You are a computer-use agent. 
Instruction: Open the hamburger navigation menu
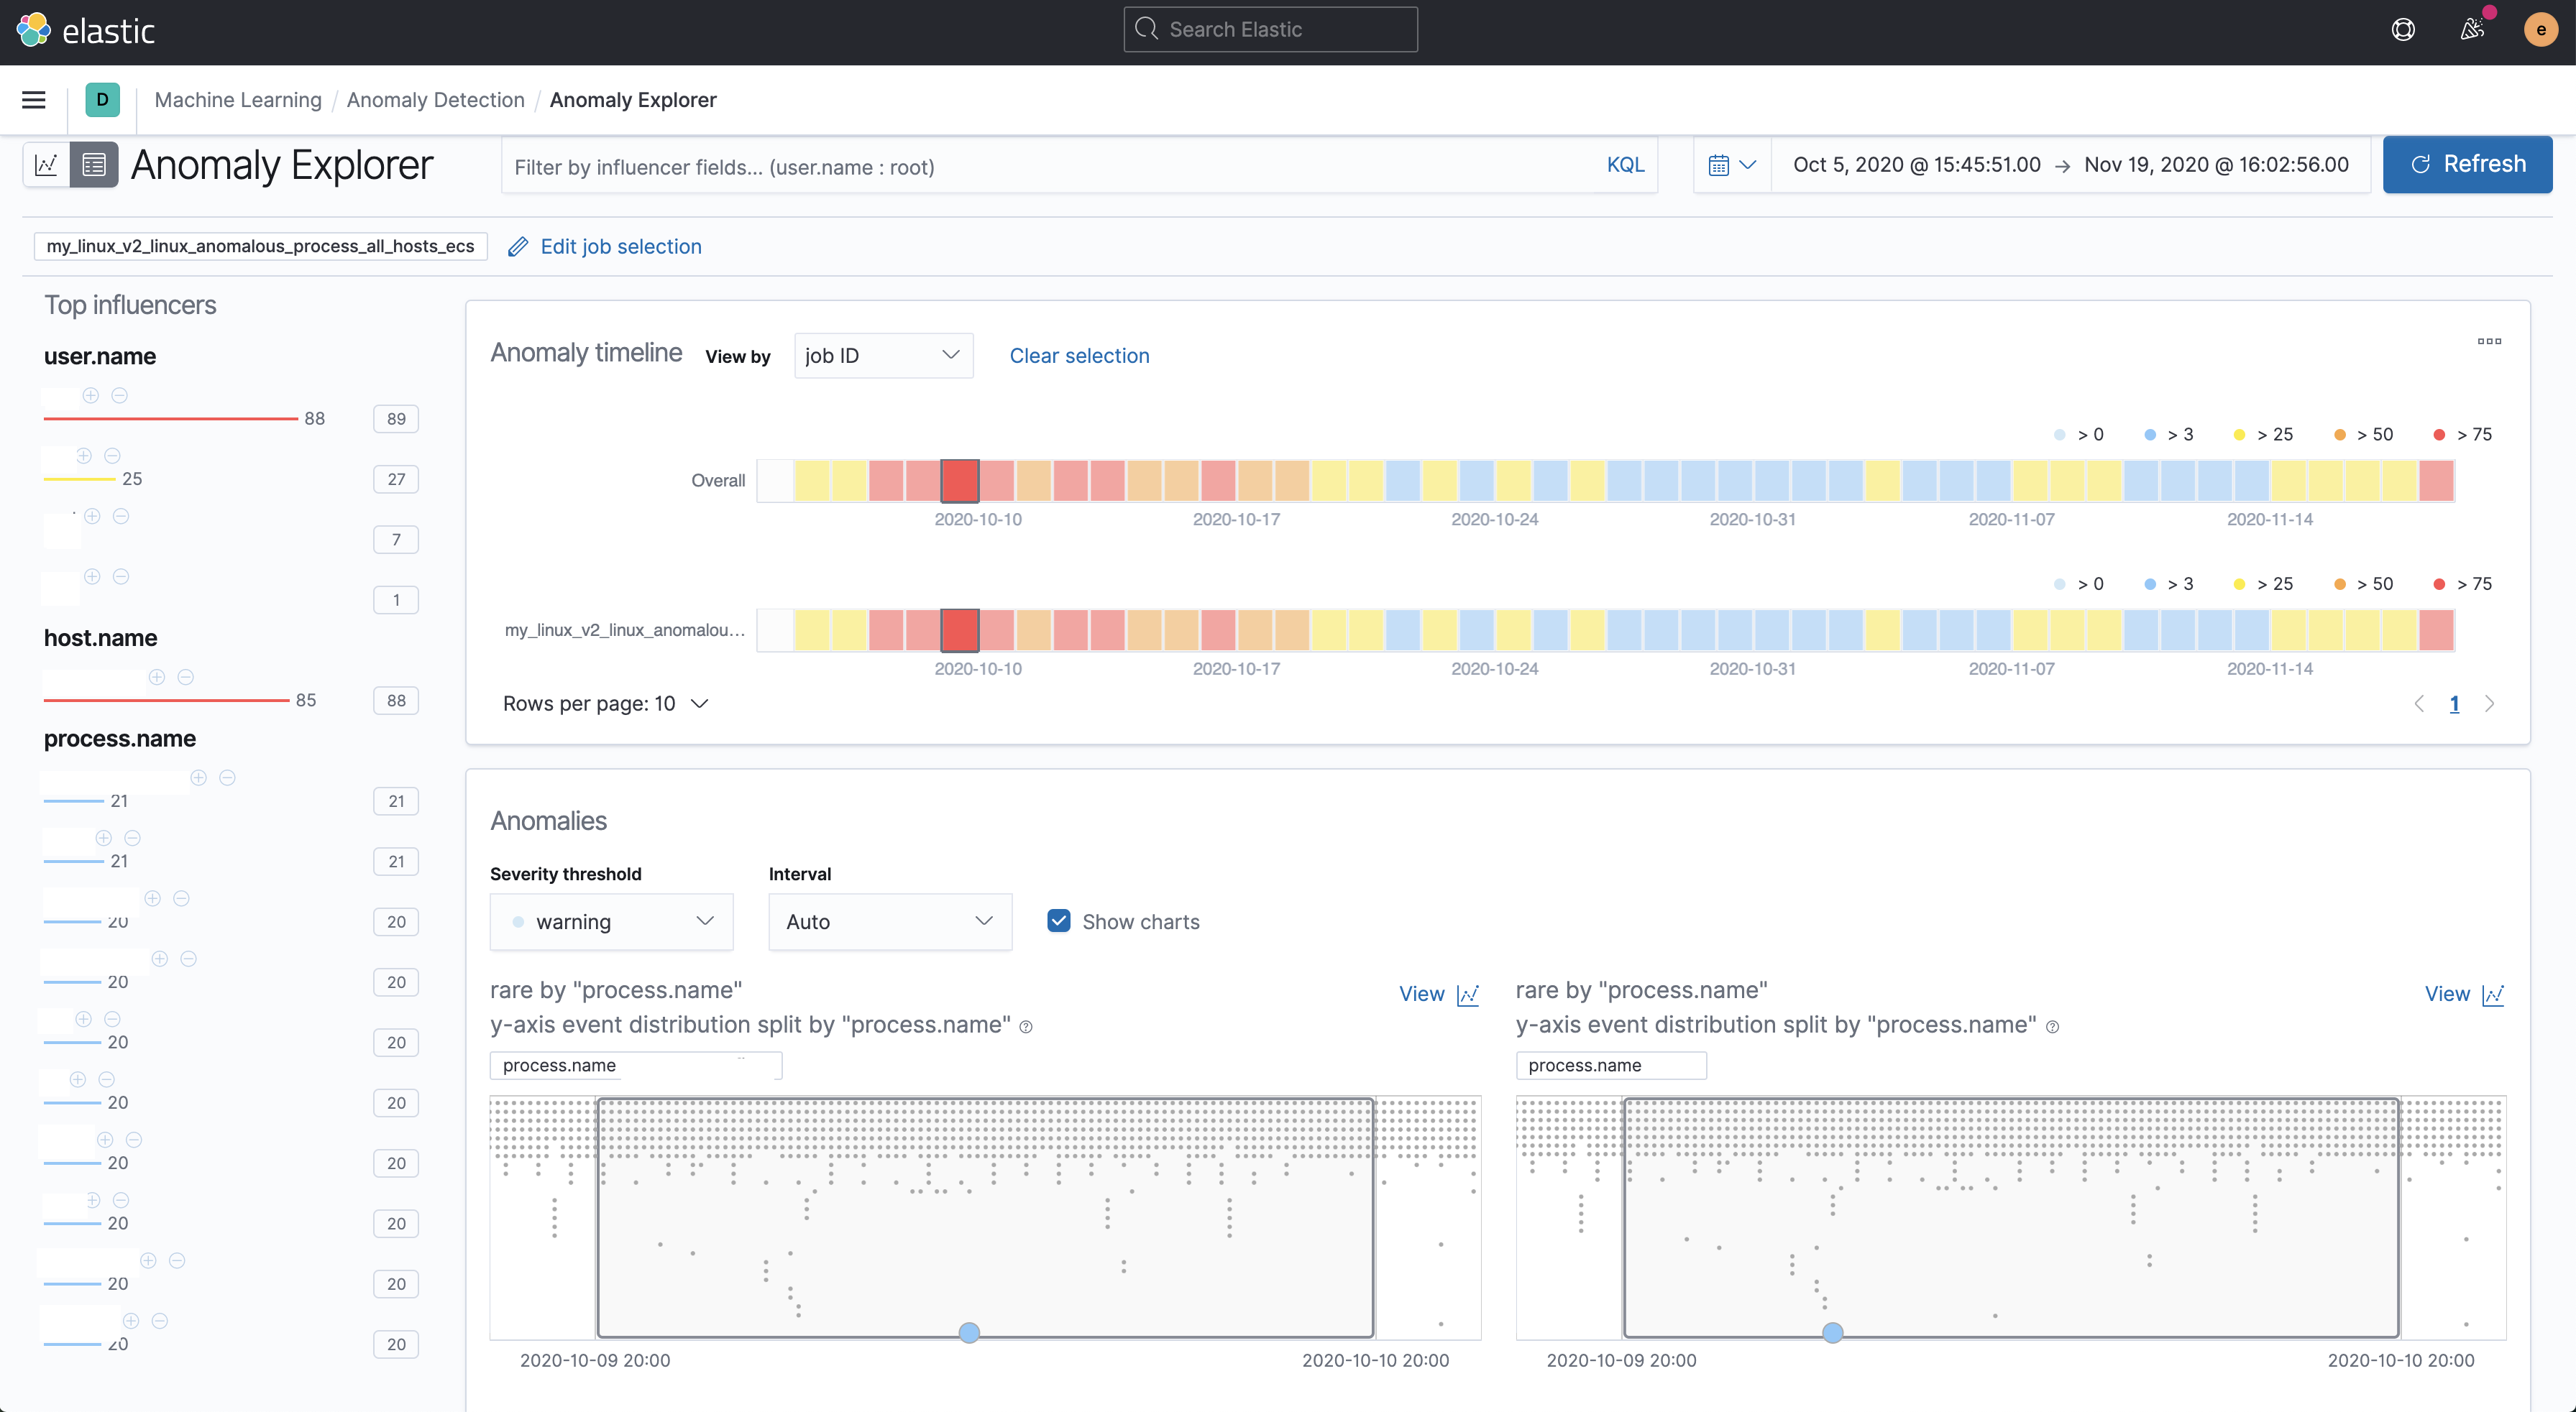click(34, 100)
